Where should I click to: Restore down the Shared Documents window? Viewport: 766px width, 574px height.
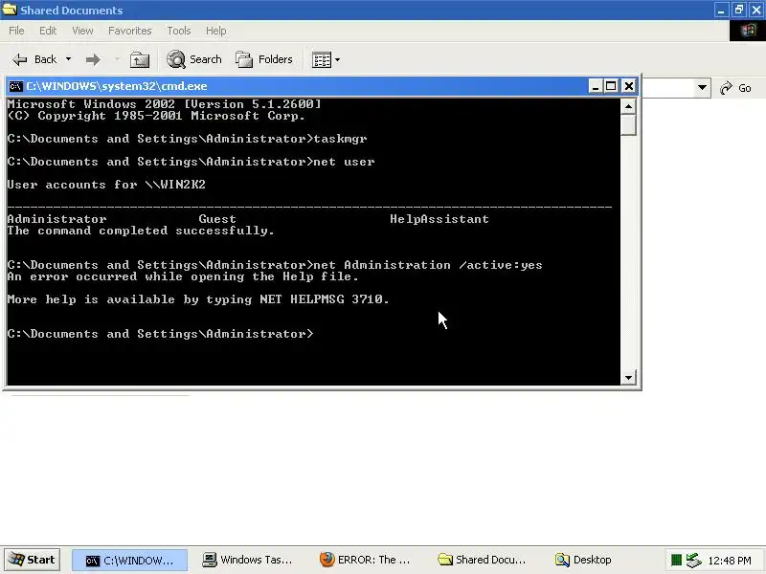coord(739,10)
